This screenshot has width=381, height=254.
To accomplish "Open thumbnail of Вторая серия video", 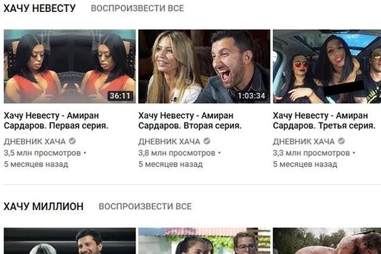I will [204, 67].
